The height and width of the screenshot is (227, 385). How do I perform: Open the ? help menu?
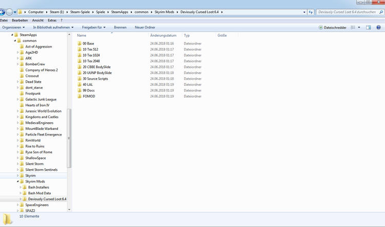pyautogui.click(x=62, y=20)
